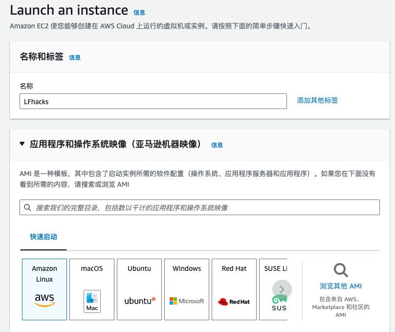Select the Ubuntu AMI card
Image resolution: width=395 pixels, height=332 pixels.
(x=139, y=289)
